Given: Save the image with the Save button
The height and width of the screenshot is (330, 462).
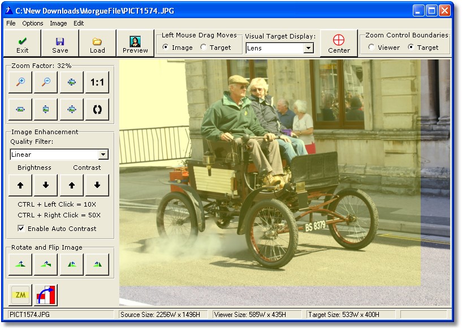Looking at the screenshot, I should 60,44.
